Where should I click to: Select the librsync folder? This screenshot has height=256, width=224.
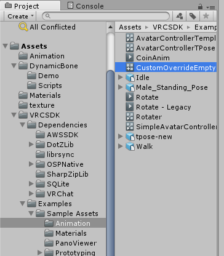click(55, 154)
